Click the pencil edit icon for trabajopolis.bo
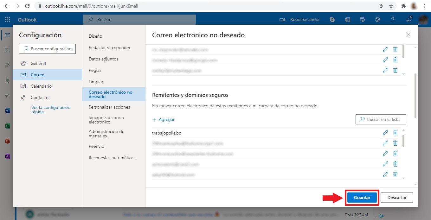This screenshot has width=431, height=220. click(385, 133)
